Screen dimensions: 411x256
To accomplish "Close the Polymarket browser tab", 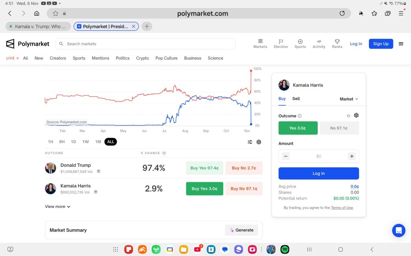I will tap(133, 26).
